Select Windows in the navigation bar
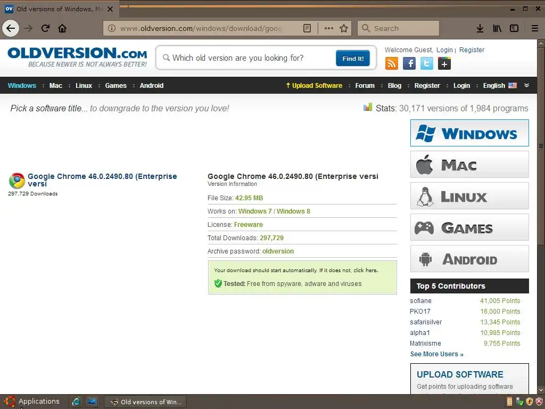Screen dimensions: 545x409 click(22, 86)
